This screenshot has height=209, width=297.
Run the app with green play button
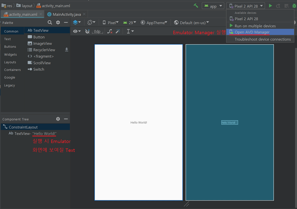[x=270, y=6]
